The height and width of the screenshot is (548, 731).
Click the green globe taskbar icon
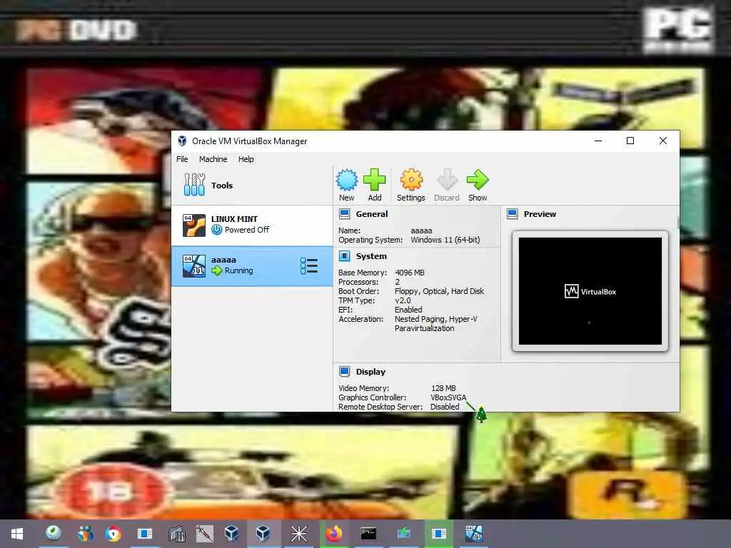pos(53,532)
